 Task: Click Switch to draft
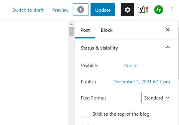tap(28, 10)
